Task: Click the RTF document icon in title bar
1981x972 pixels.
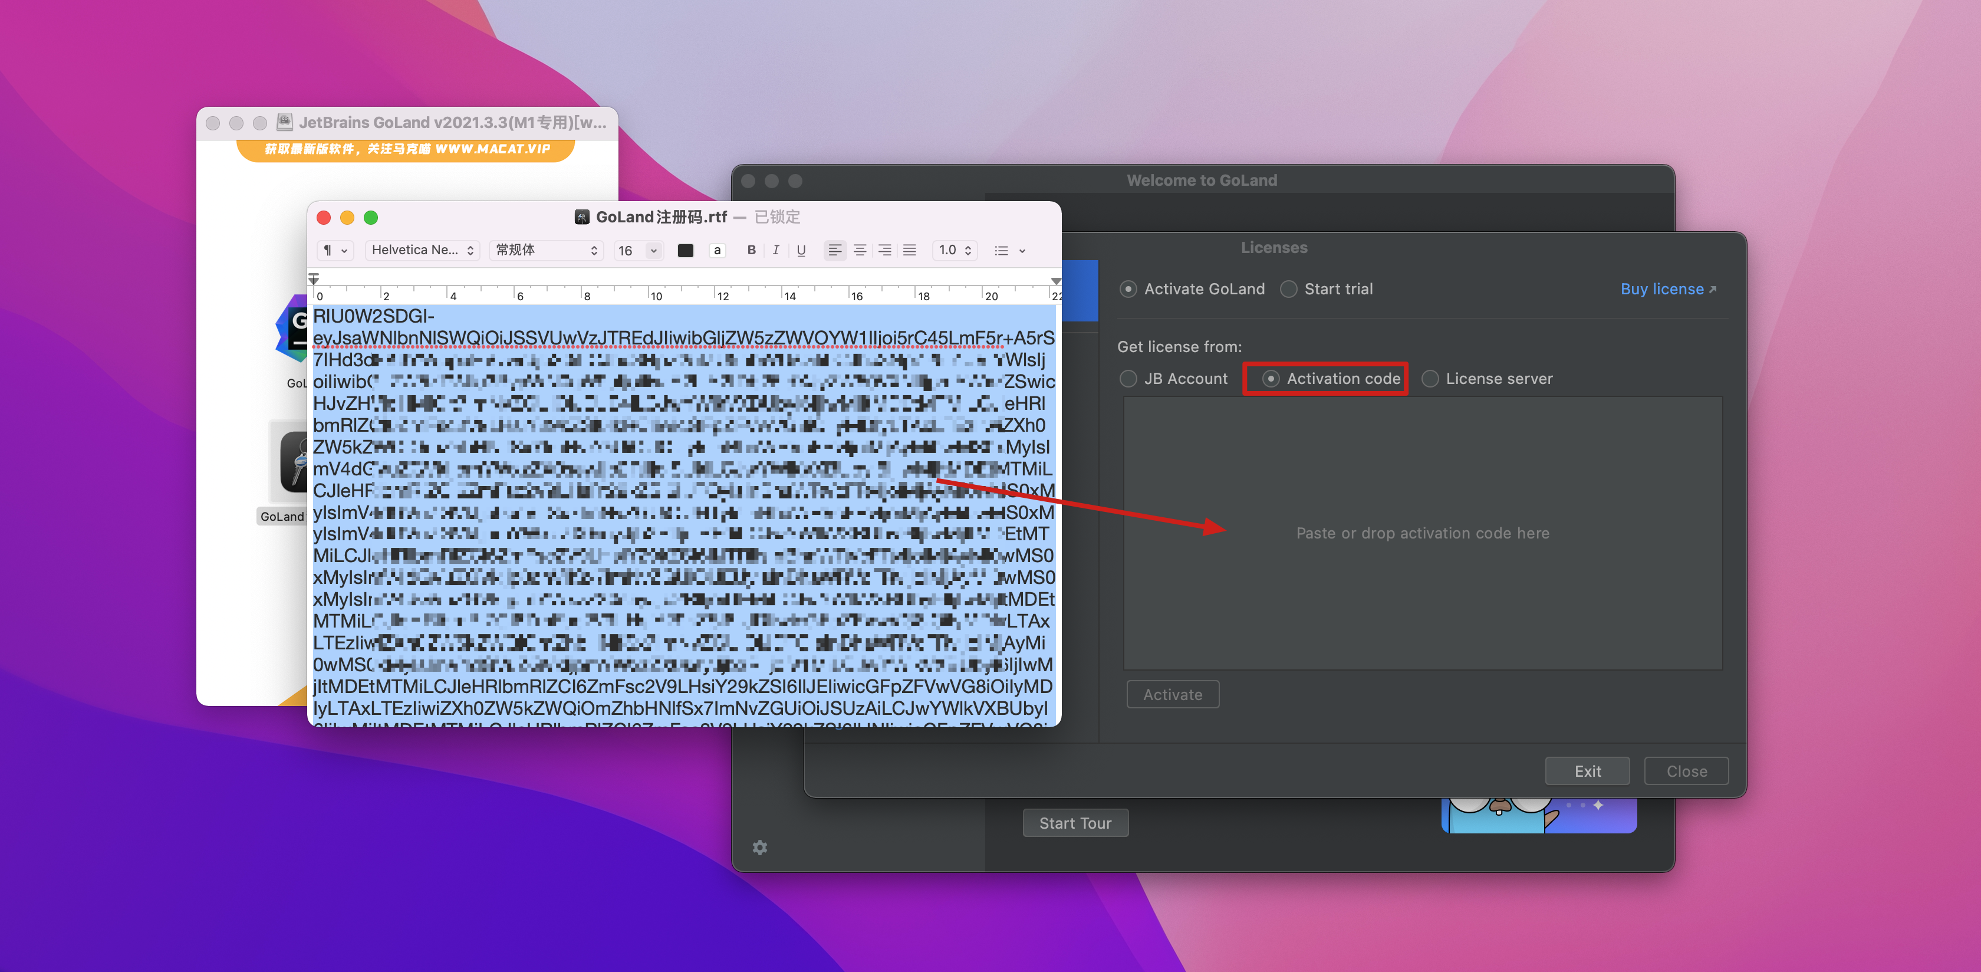Action: (x=582, y=217)
